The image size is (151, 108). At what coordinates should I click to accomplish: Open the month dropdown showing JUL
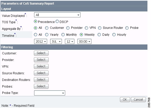(x=56, y=41)
